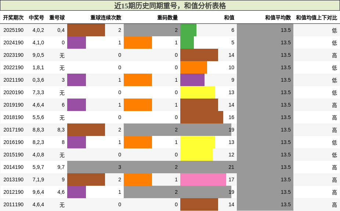Click winning number 4,6,4 in row 2019190
340x211 pixels.
(x=39, y=105)
